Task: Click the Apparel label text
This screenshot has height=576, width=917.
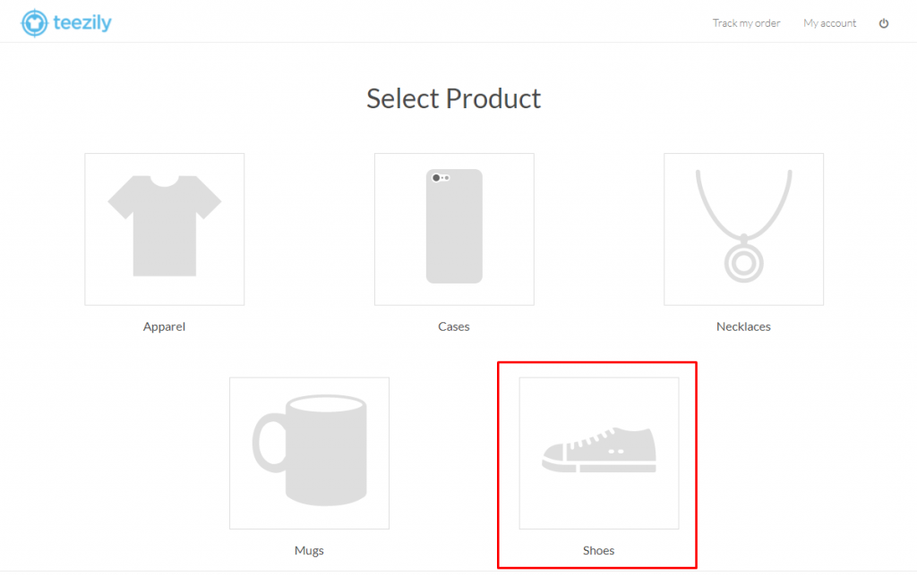Action: click(165, 326)
